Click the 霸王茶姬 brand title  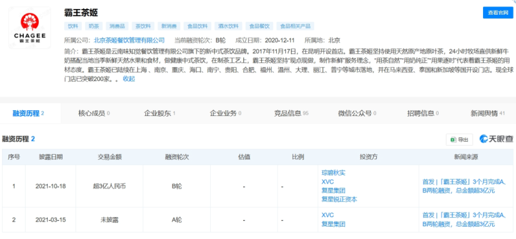tap(81, 12)
